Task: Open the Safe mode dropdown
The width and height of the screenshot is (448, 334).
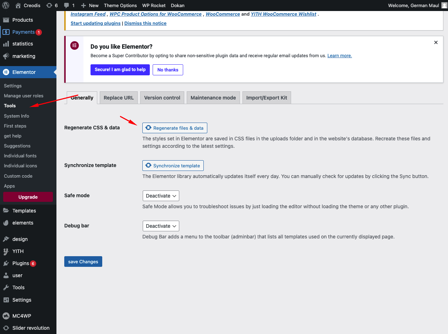Action: 161,196
